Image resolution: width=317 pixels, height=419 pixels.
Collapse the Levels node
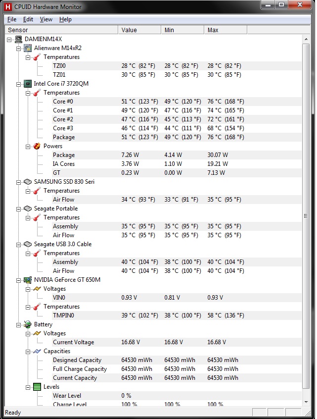(x=28, y=387)
